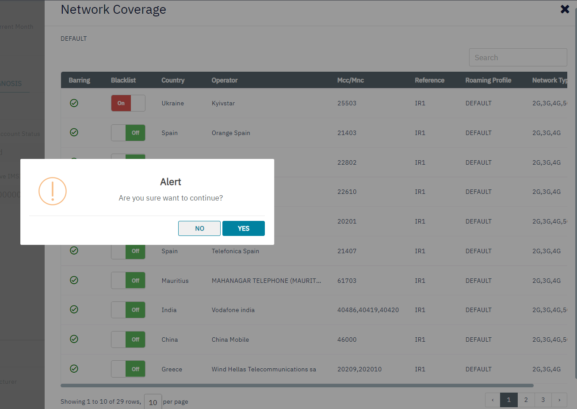Click the next page arrow in pagination
The height and width of the screenshot is (409, 577).
[x=559, y=400]
